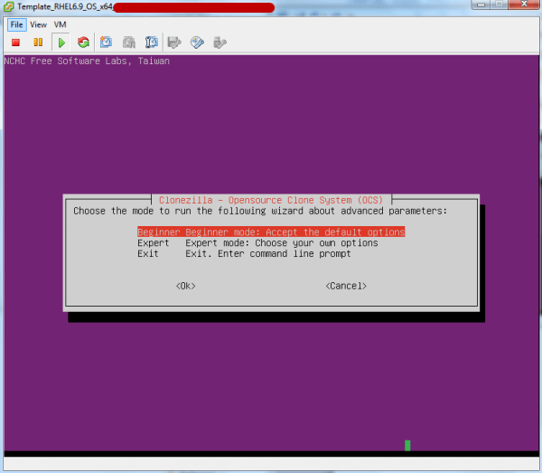Click the NCHC Free Software Labs, Taiwan text

pos(87,61)
